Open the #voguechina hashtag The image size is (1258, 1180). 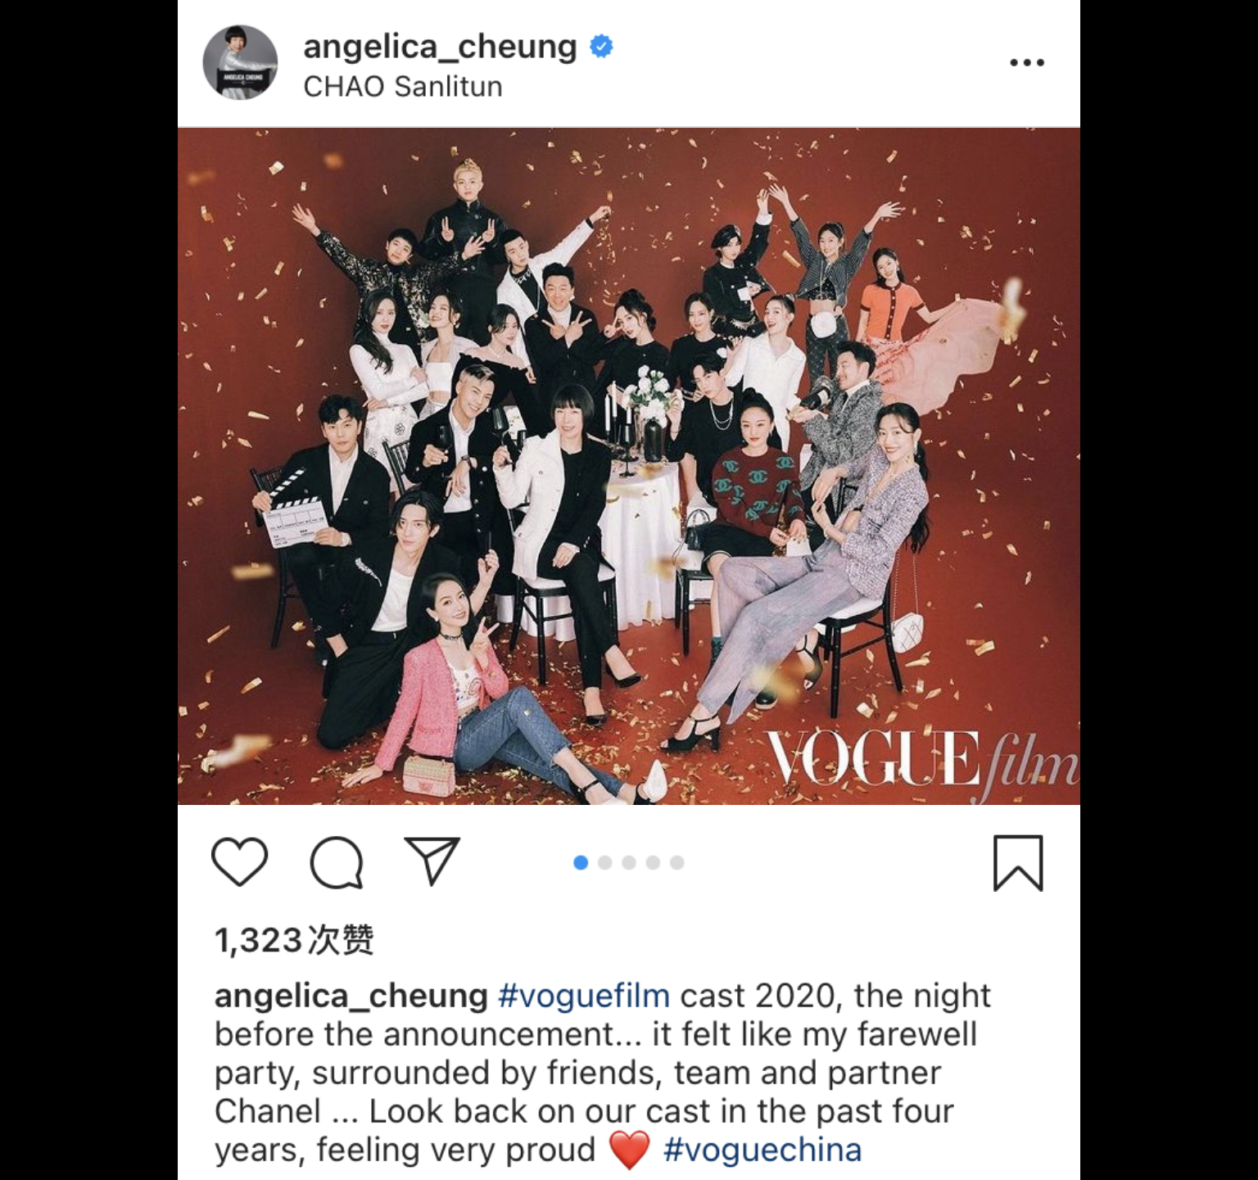pos(762,1150)
